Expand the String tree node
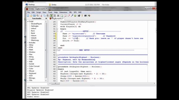Viewport: 179px width, 100px height. pyautogui.click(x=28, y=57)
